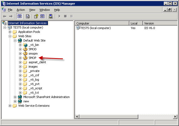Select the Internet Information Services root label
The width and height of the screenshot is (179, 126).
[27, 23]
